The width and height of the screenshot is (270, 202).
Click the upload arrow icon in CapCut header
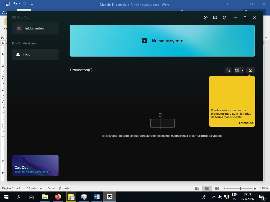(206, 18)
